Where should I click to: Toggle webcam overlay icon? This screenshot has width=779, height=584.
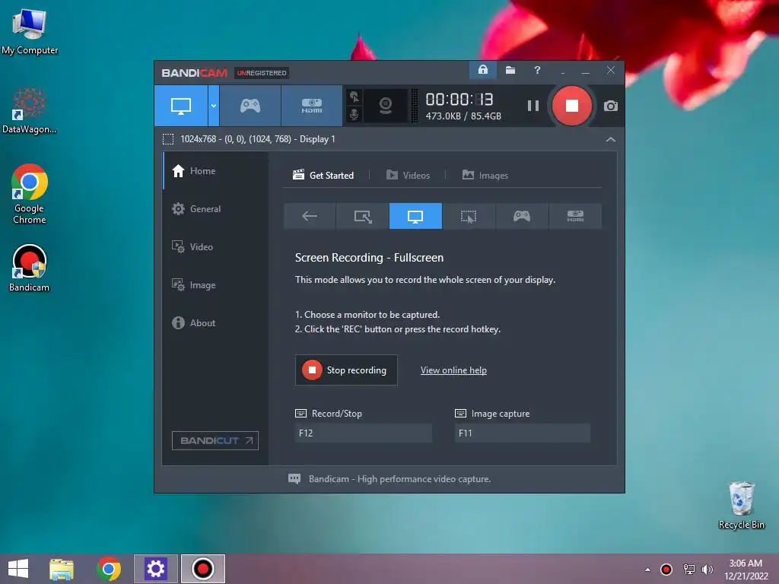pyautogui.click(x=386, y=105)
